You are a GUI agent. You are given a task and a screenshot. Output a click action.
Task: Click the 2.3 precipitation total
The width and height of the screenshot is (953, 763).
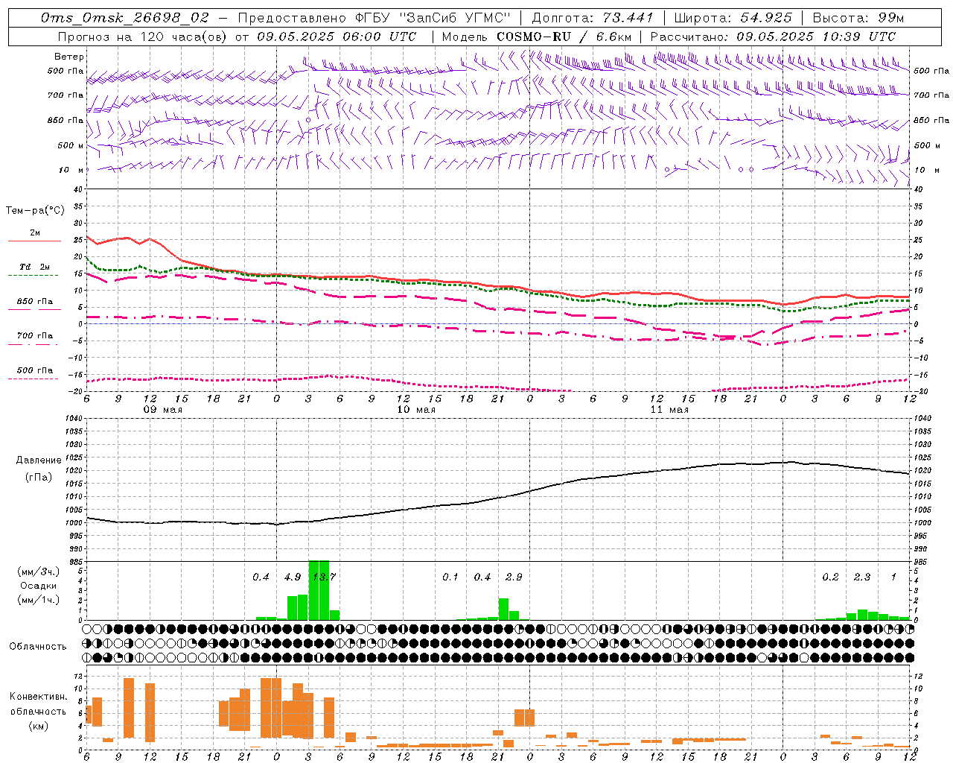tap(862, 577)
